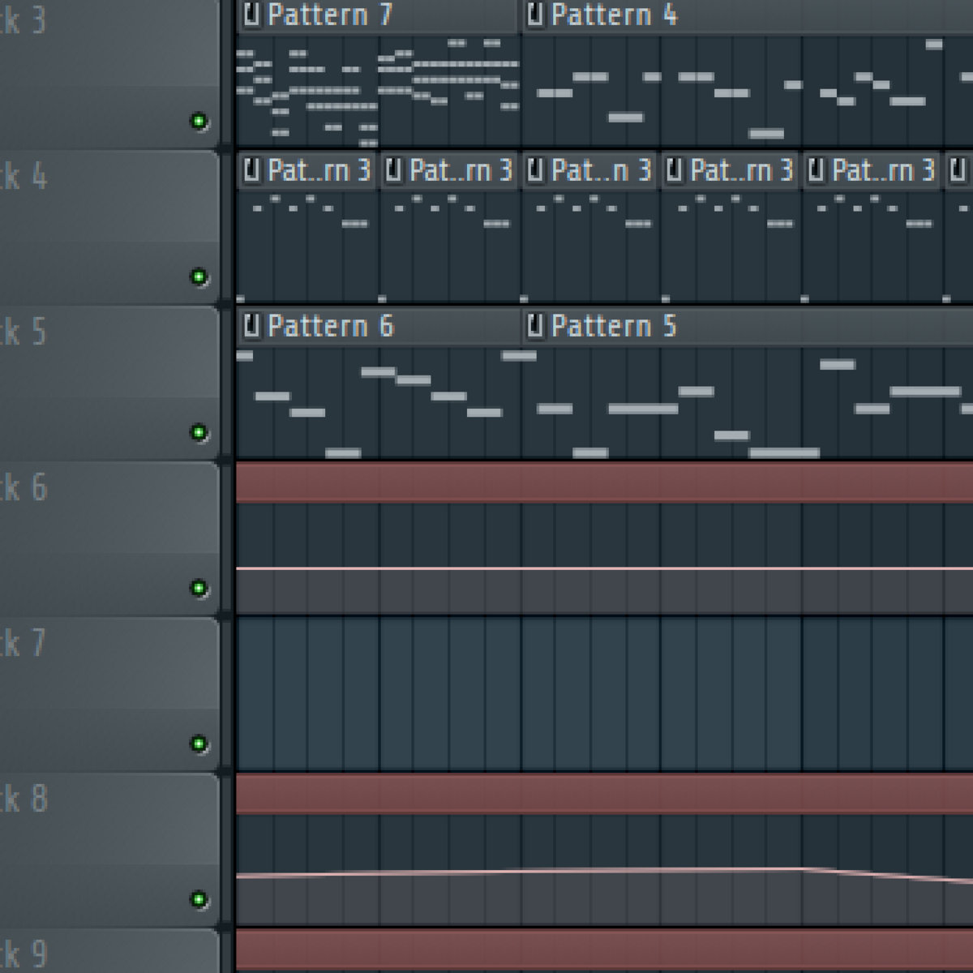The width and height of the screenshot is (973, 973).
Task: Mute Track 3 with its green LED
Action: [x=199, y=122]
